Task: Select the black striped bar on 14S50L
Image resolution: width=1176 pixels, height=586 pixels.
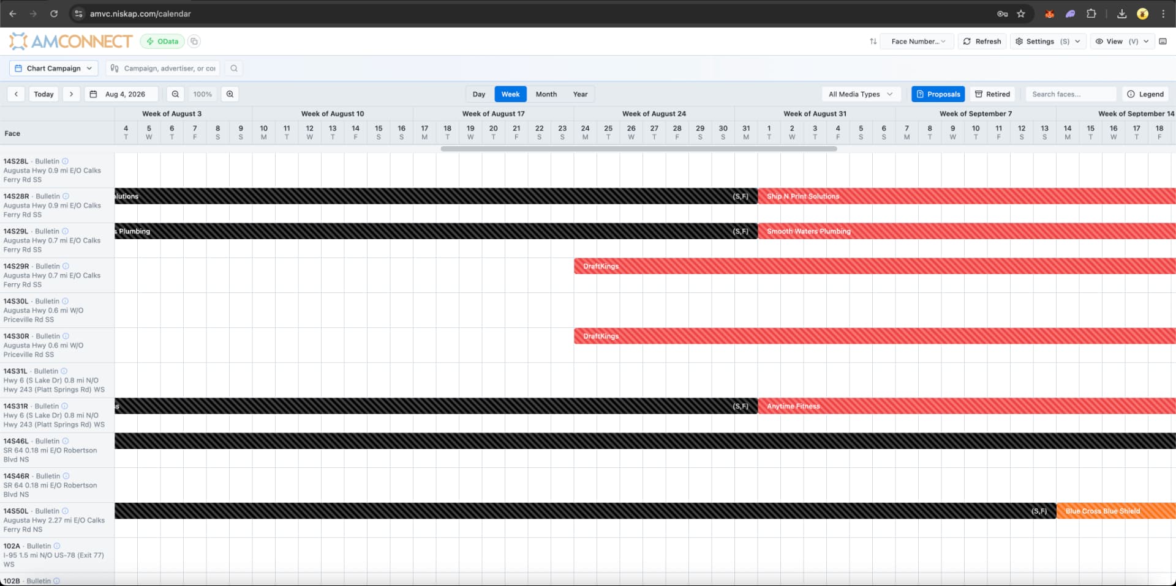Action: [x=585, y=511]
